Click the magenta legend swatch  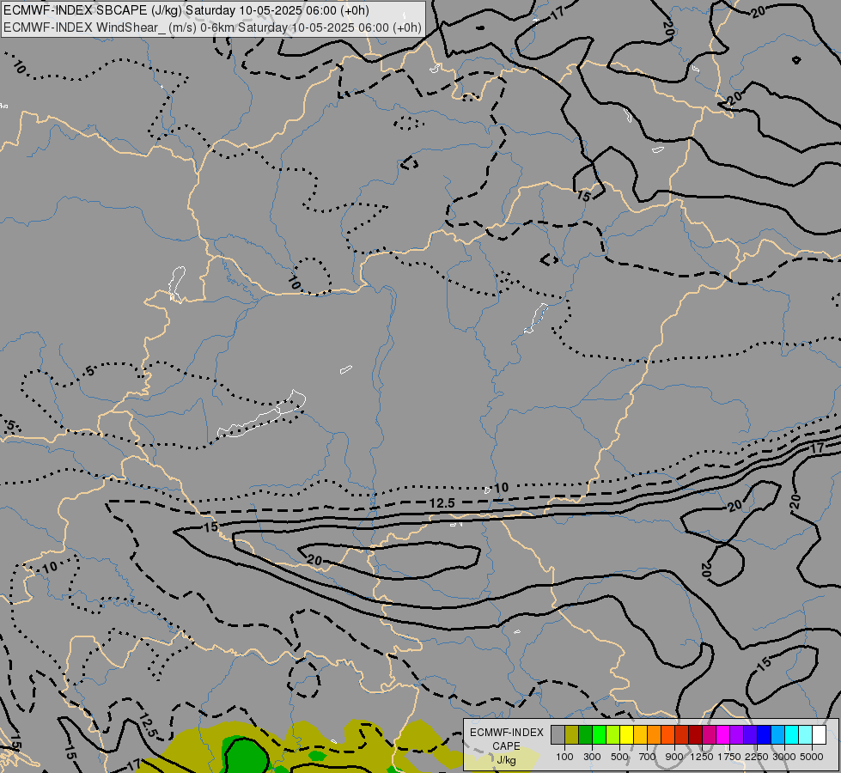click(723, 735)
